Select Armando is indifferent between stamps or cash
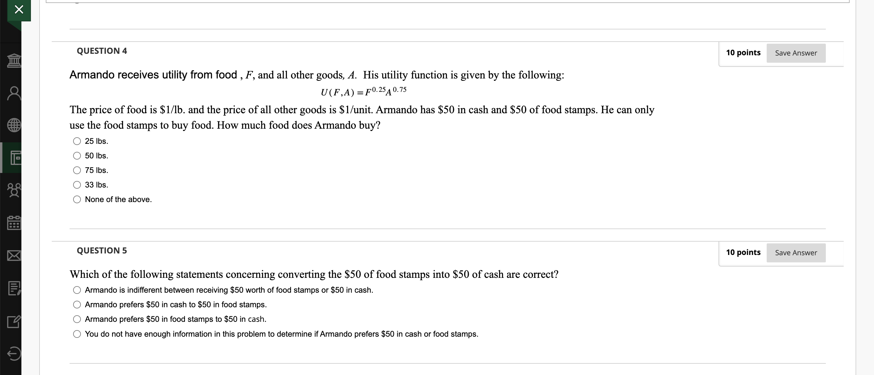Screen dimensions: 874x375 point(77,290)
